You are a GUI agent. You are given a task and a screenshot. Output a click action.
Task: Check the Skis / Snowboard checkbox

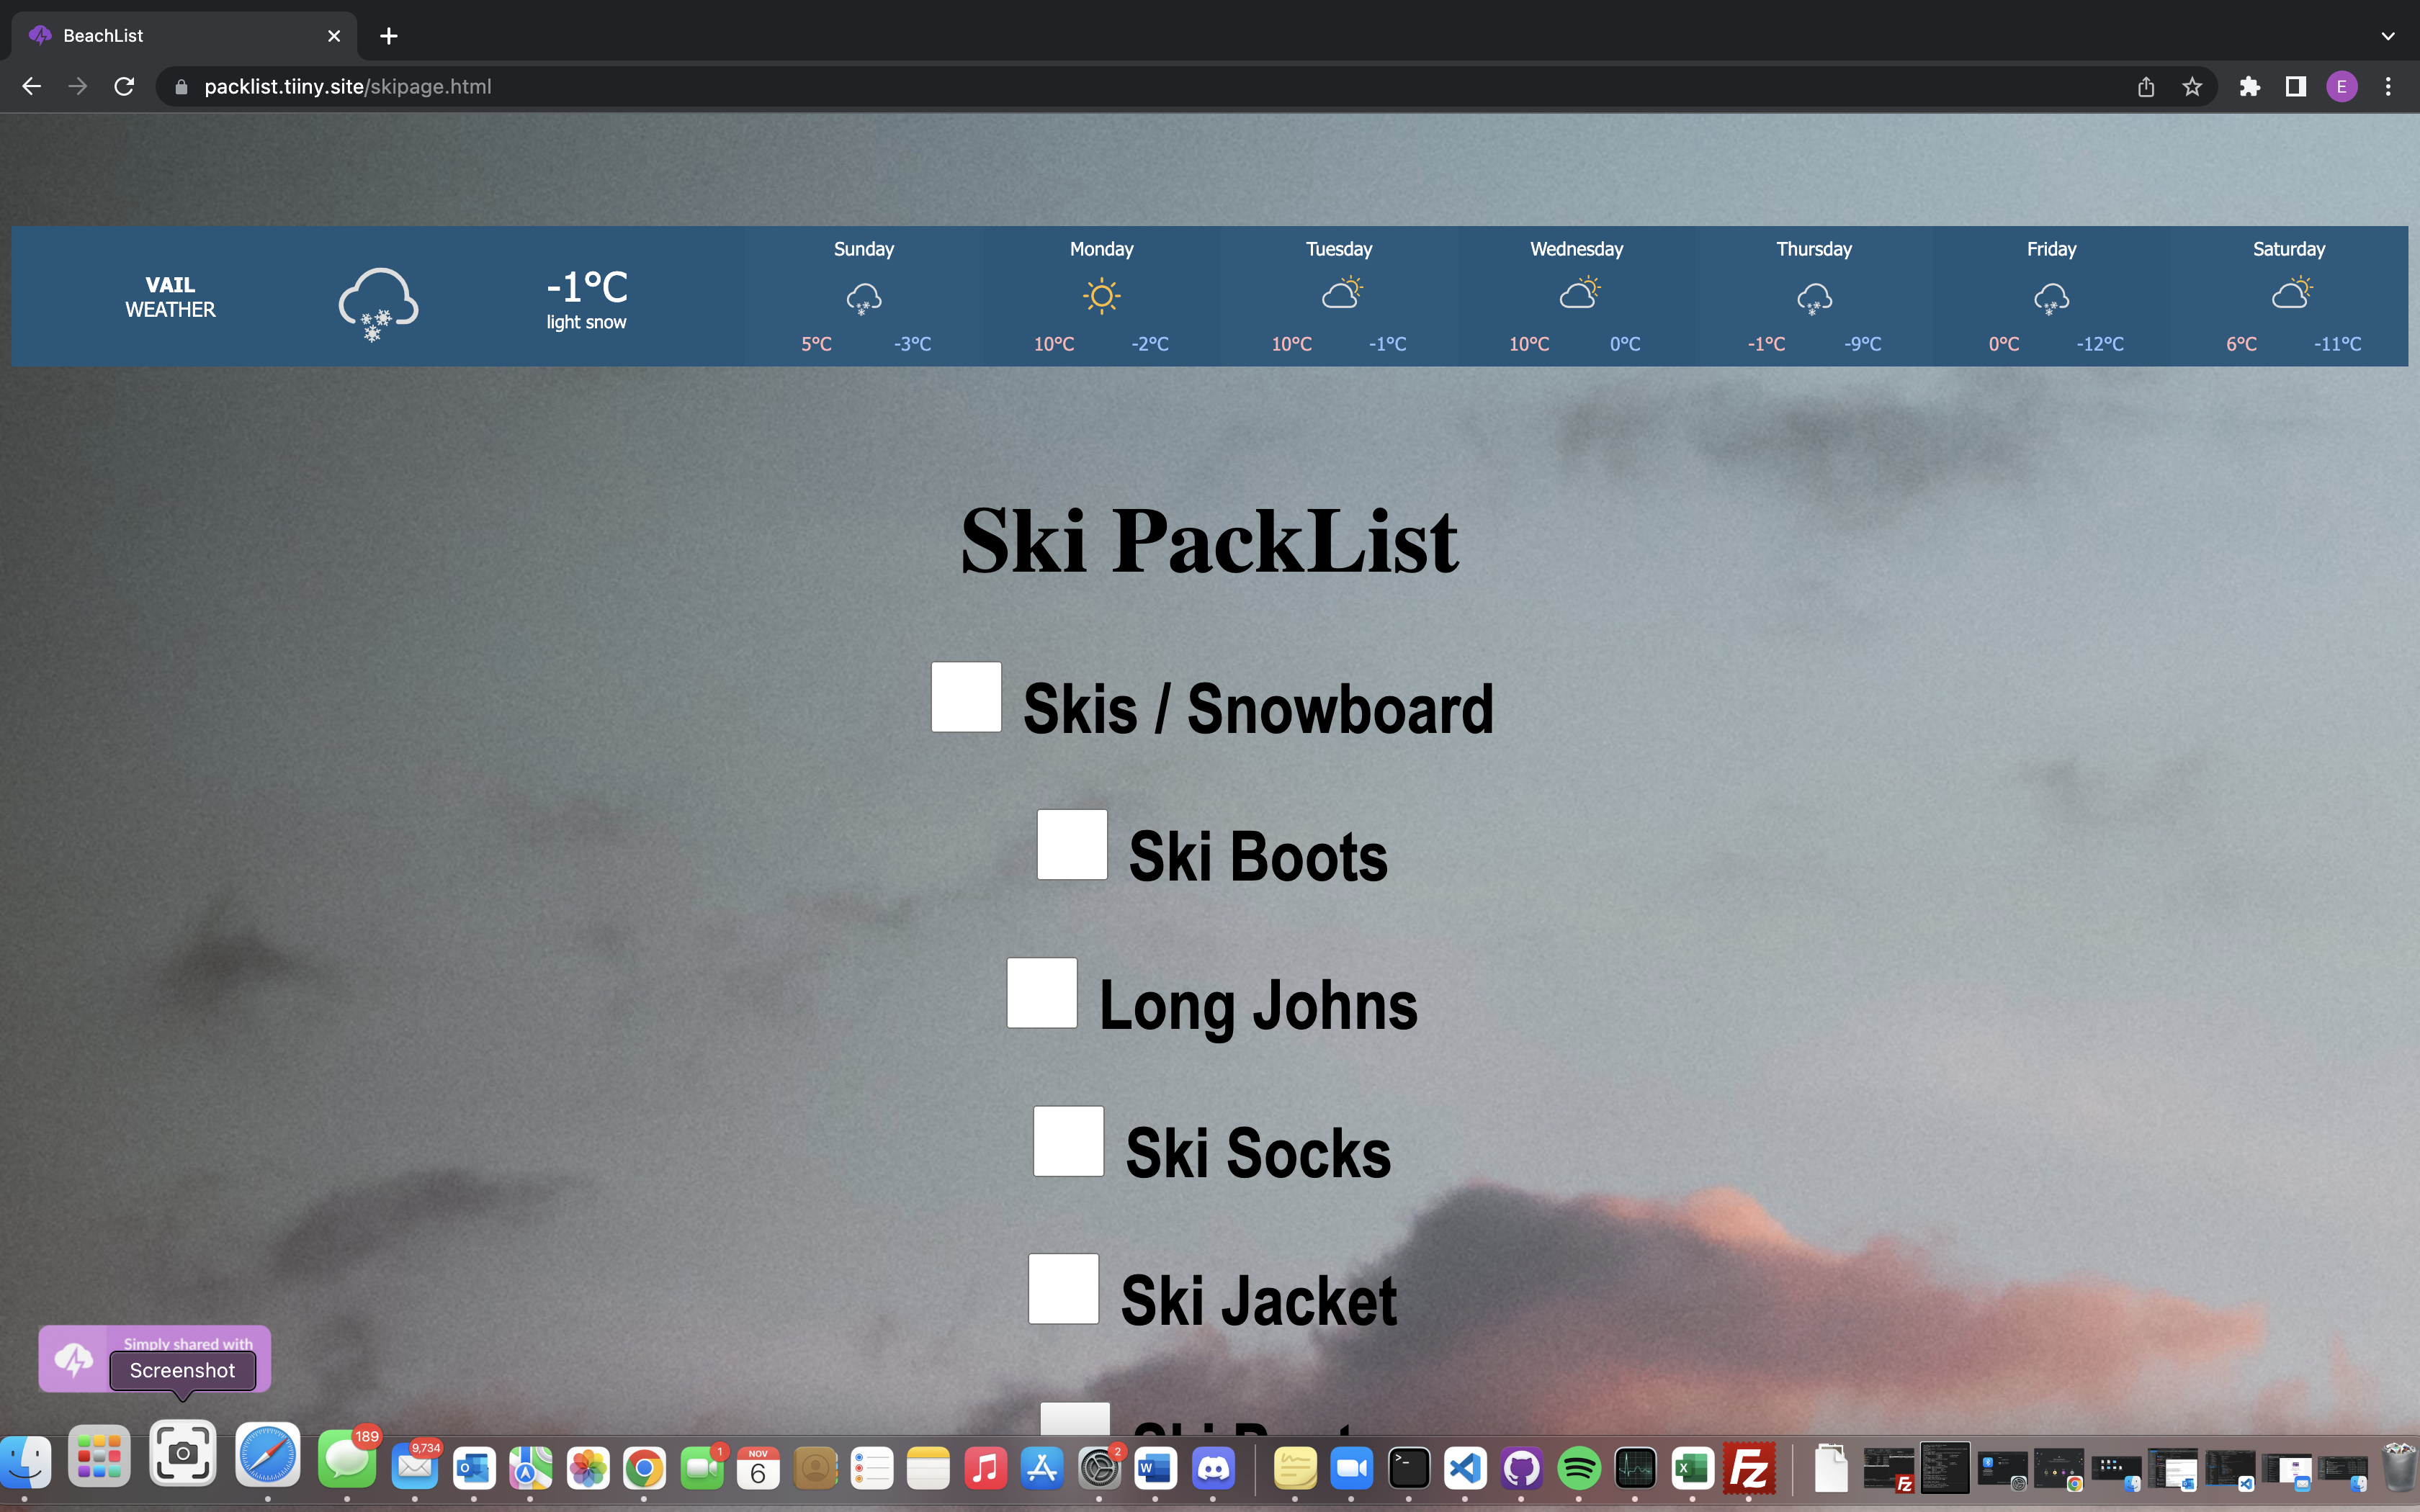pos(966,697)
